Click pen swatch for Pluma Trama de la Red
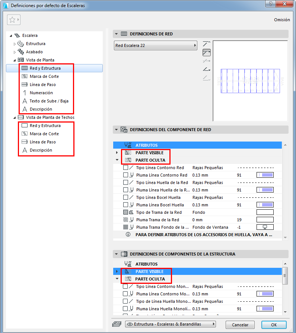Image resolution: width=296 pixels, height=333 pixels. pos(265,220)
